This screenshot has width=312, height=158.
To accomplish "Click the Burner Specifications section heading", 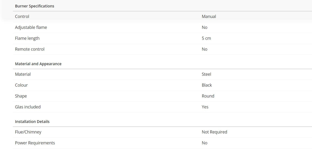I will [34, 6].
